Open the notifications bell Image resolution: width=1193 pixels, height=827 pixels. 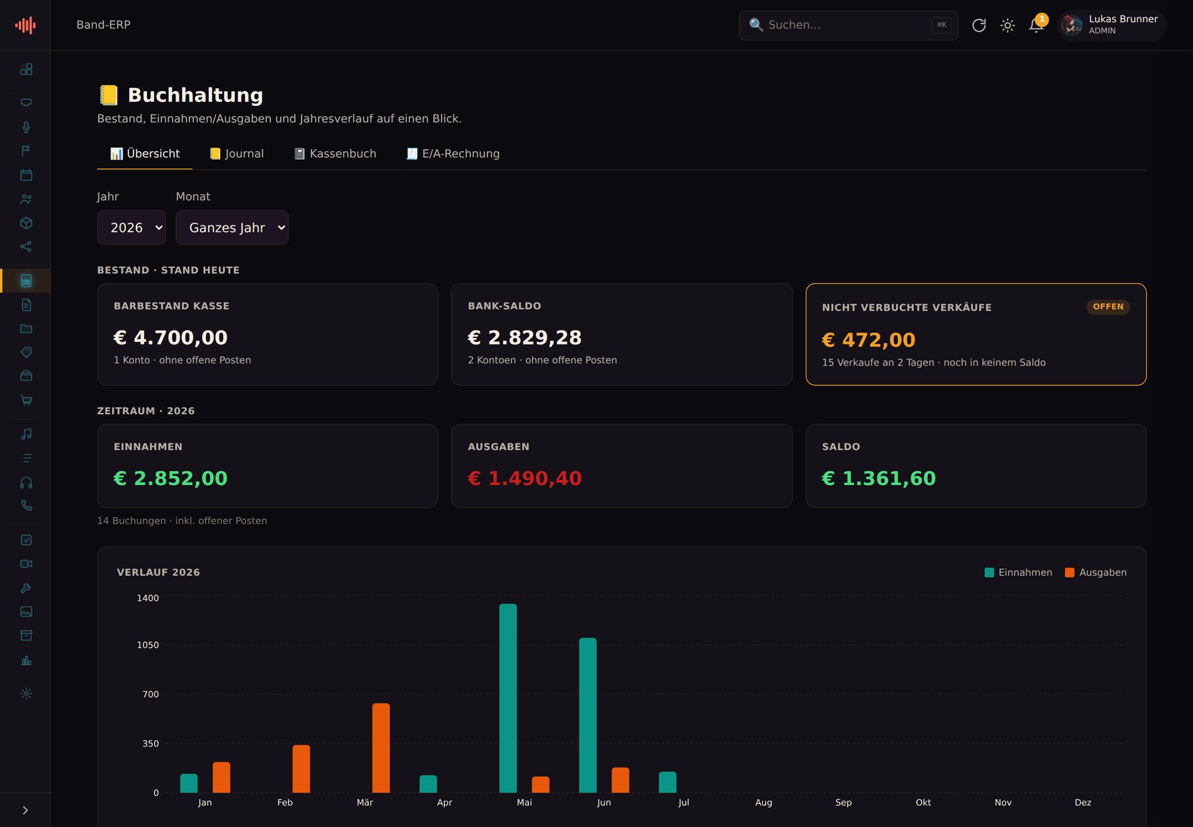click(x=1036, y=25)
